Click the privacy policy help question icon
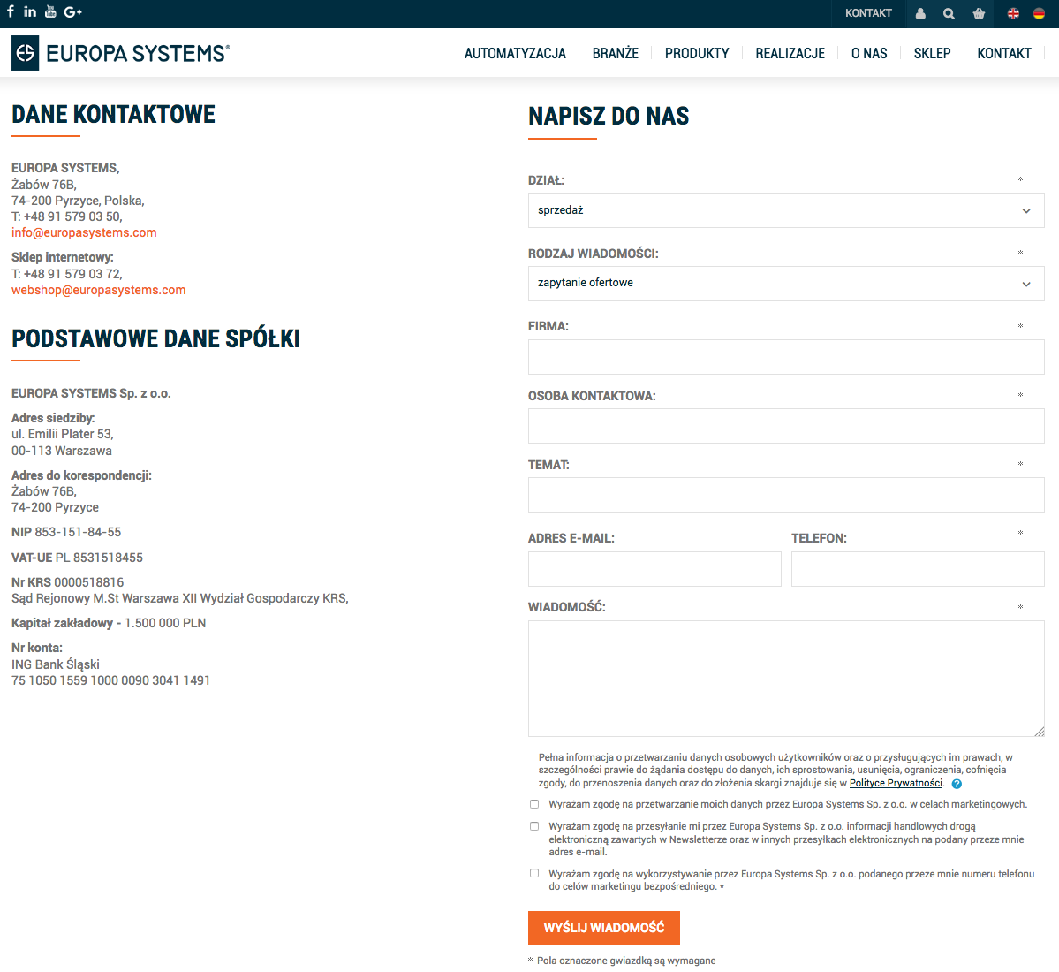Image resolution: width=1059 pixels, height=972 pixels. point(957,784)
